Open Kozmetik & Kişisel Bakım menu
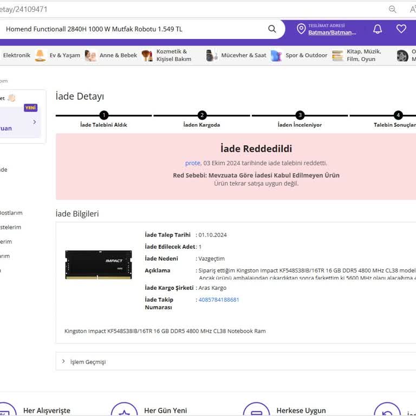416x416 pixels. [174, 55]
